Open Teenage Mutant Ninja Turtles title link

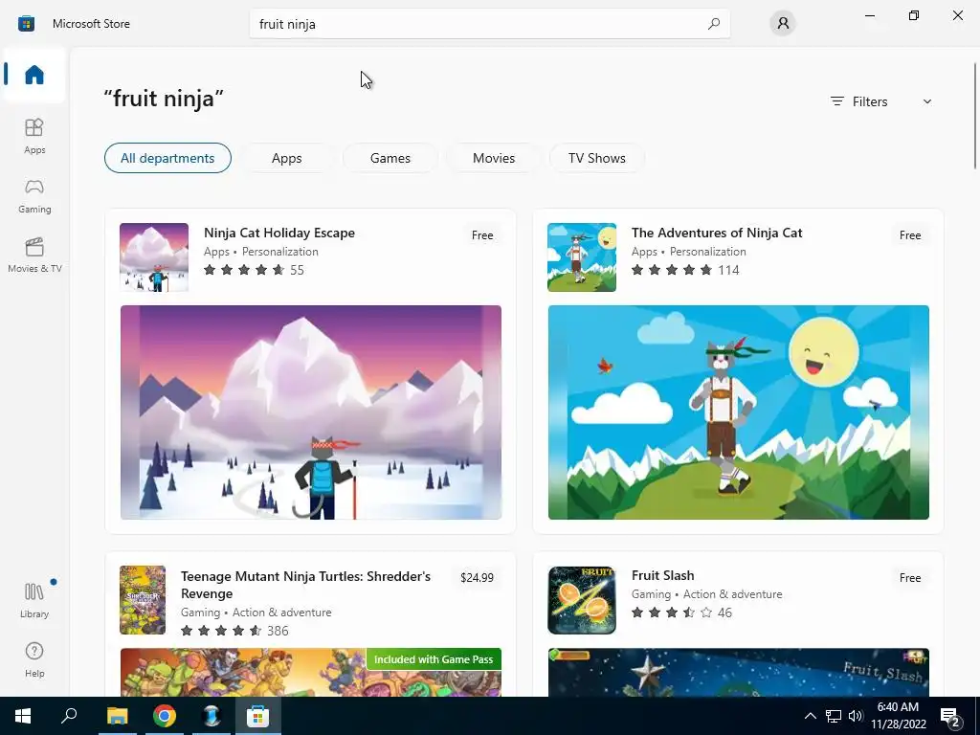coord(305,585)
